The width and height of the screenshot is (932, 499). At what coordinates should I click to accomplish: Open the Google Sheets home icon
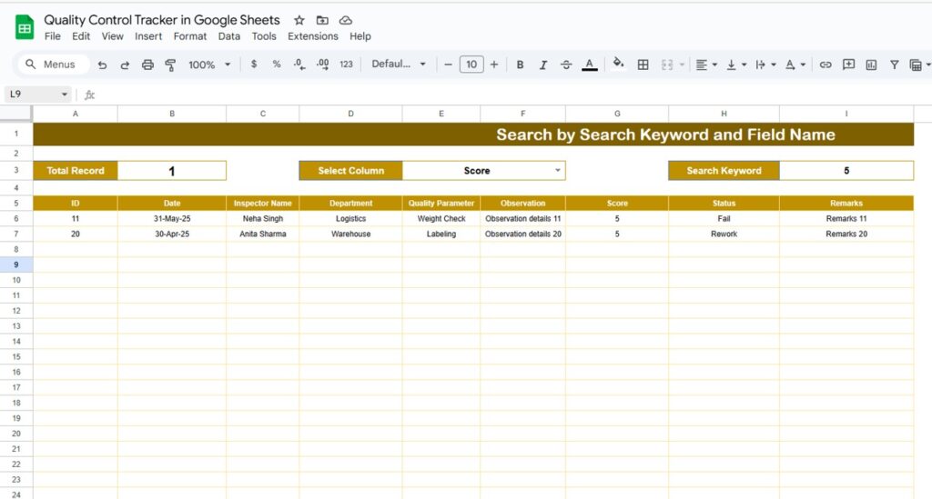[25, 27]
